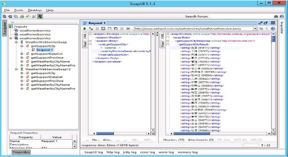Toggle fold on soapenv:Body line

coord(90,41)
